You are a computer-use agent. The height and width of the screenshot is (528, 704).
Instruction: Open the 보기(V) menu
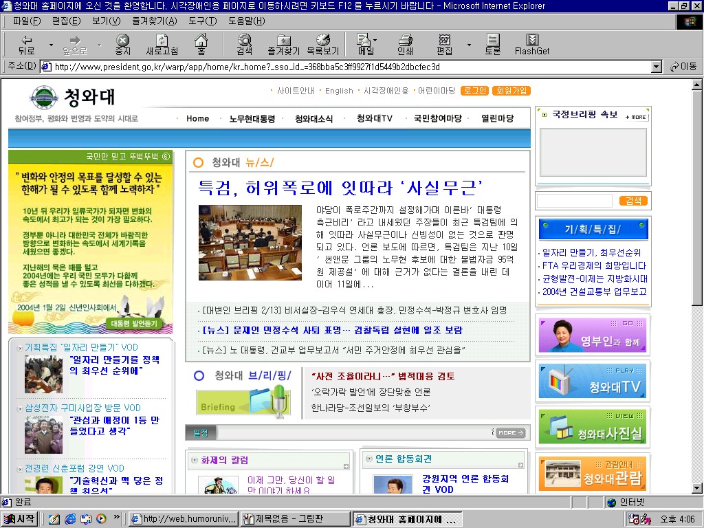pyautogui.click(x=107, y=21)
